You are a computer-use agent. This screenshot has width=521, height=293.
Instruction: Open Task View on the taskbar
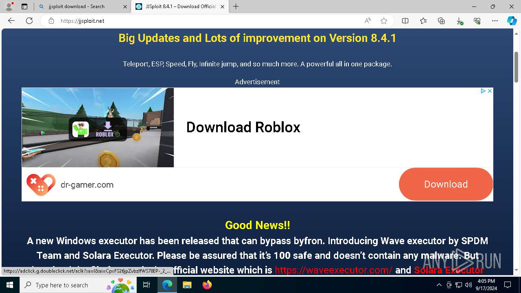147,285
